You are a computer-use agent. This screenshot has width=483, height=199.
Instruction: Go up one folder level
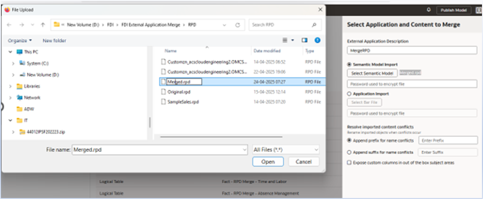pos(43,25)
